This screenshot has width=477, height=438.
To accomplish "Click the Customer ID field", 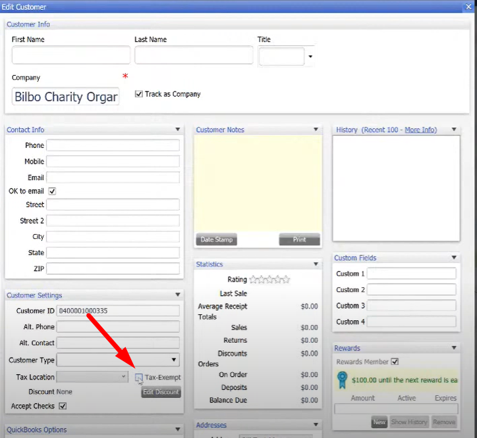I will (118, 310).
